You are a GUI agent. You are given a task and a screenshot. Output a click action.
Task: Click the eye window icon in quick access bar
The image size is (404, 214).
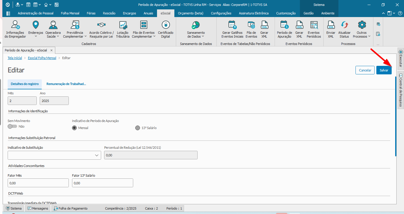tap(28, 5)
